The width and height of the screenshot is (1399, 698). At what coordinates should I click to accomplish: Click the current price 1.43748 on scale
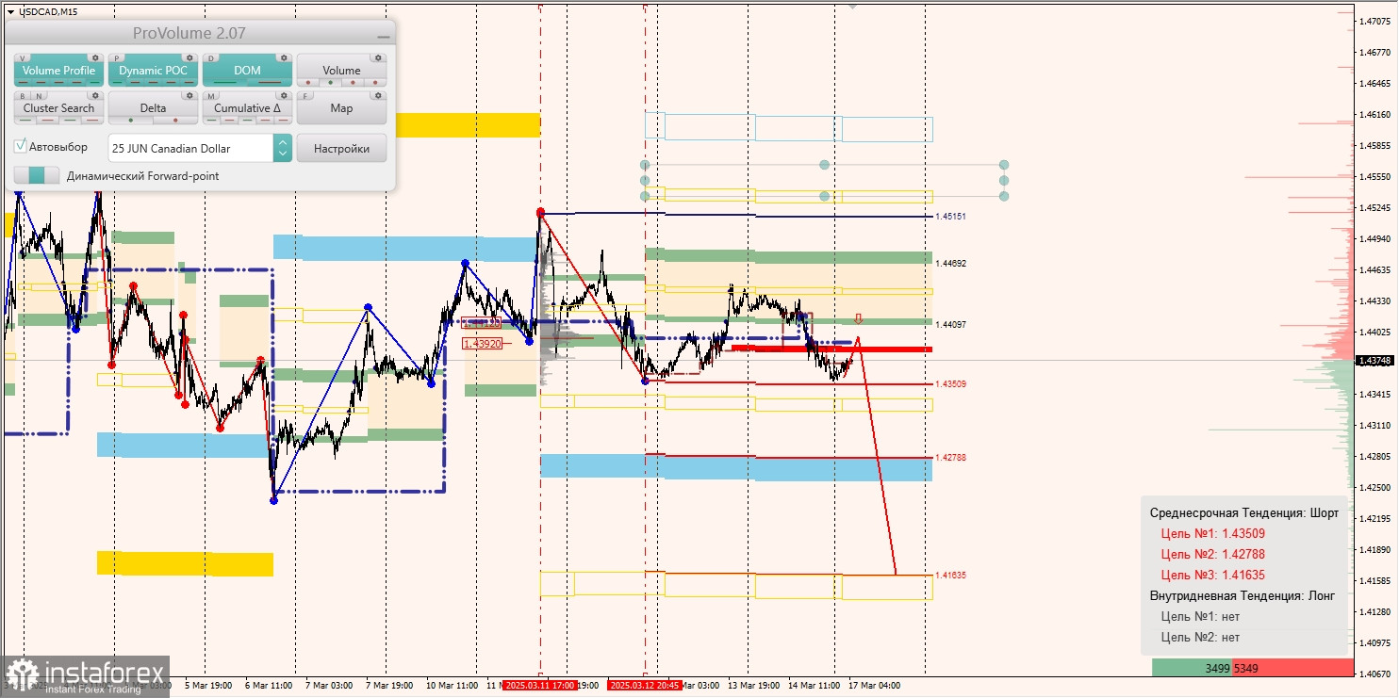1374,361
